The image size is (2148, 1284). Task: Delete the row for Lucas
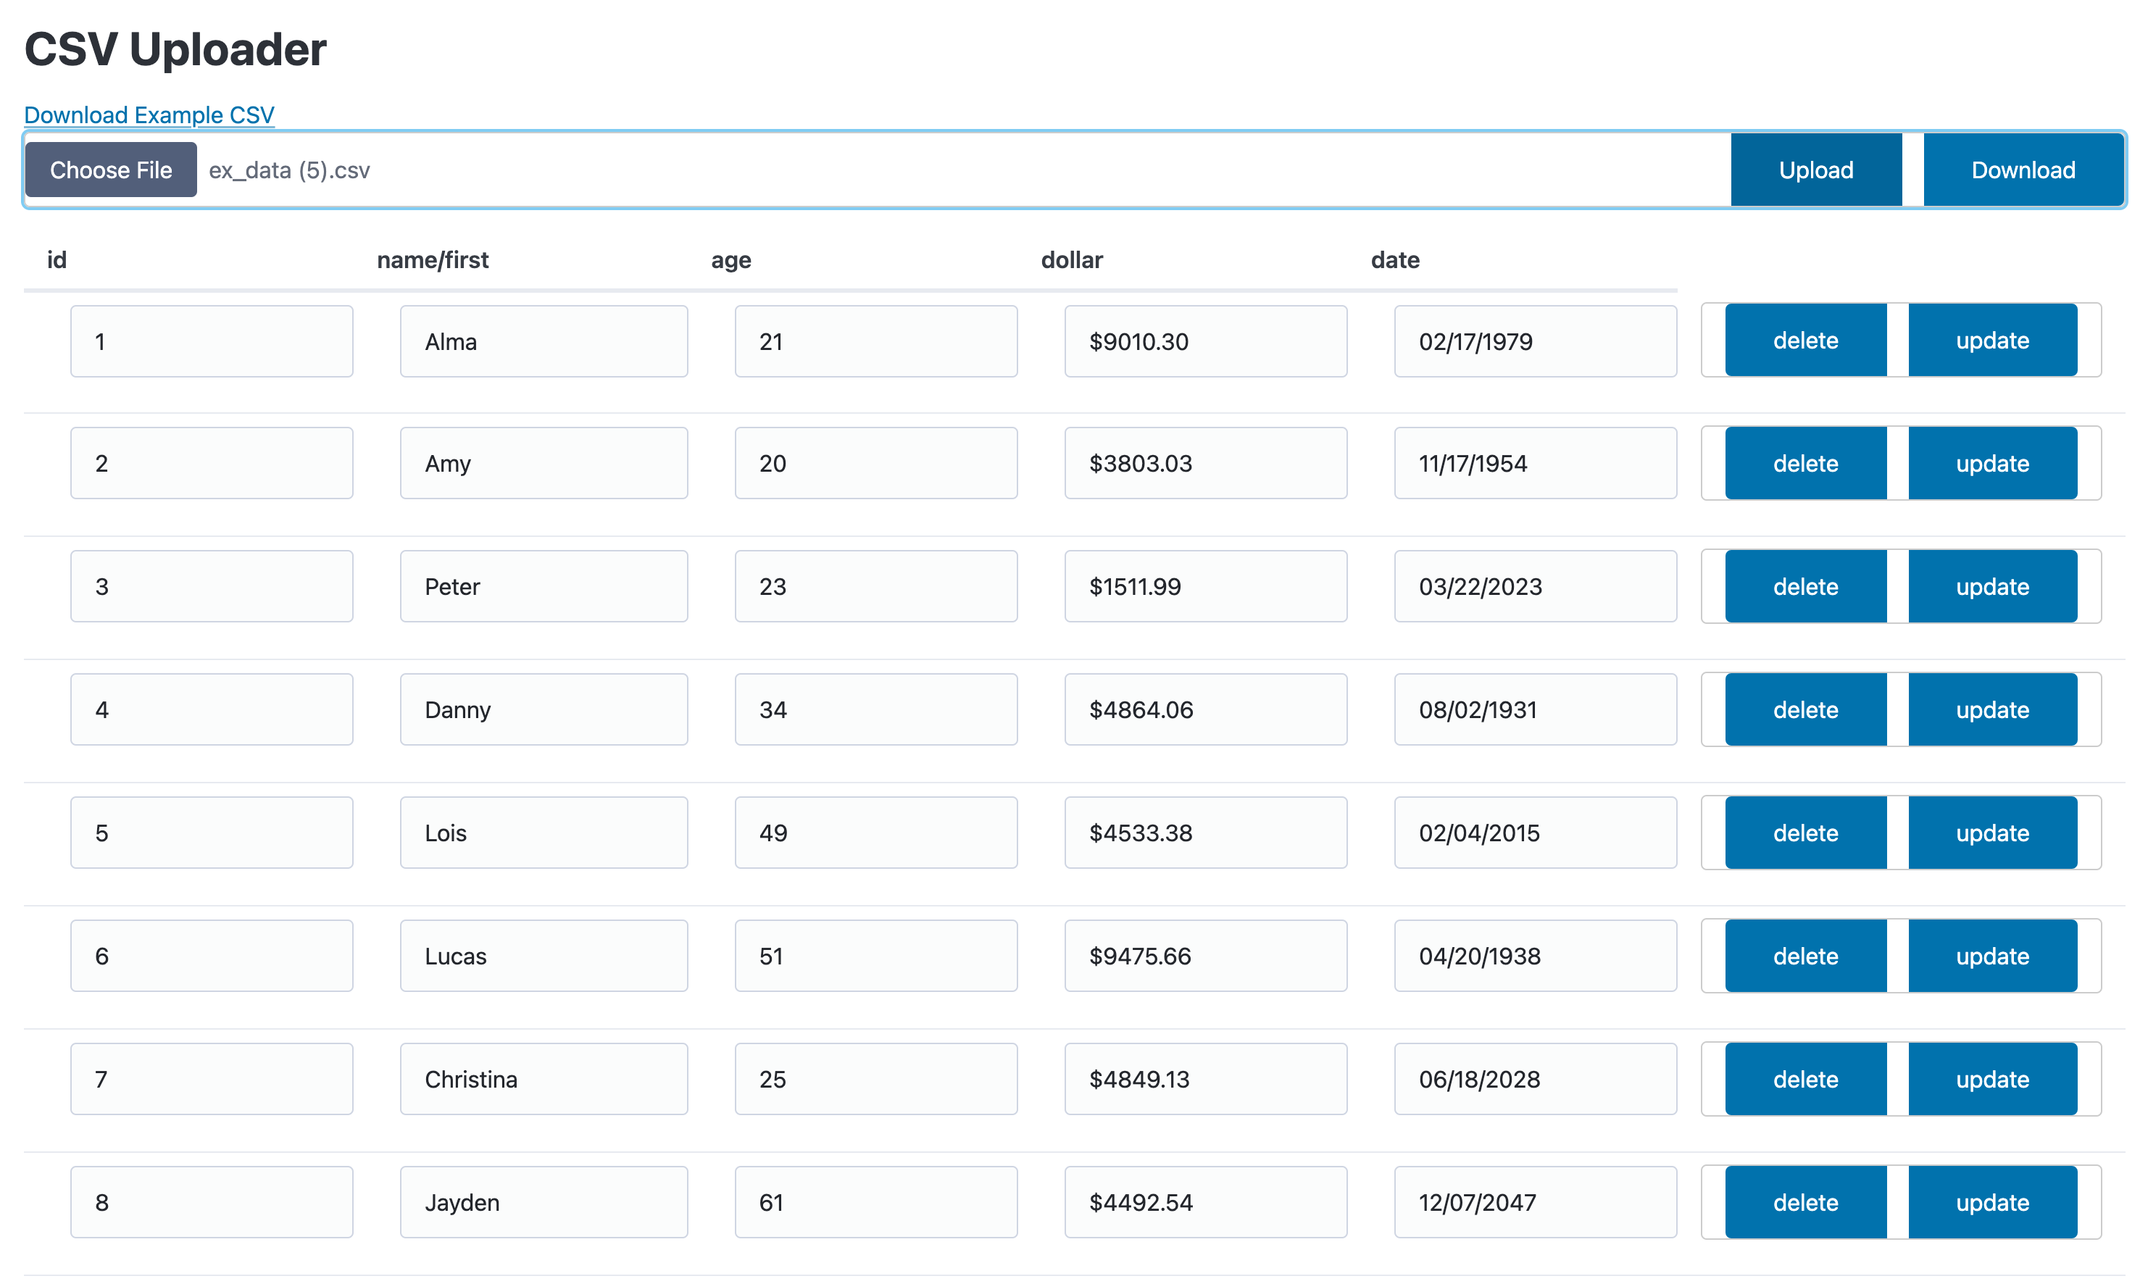(1805, 956)
